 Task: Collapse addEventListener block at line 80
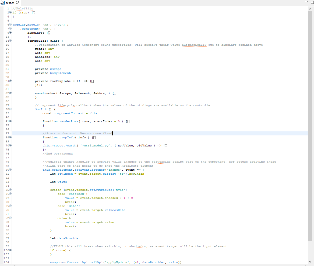10,169
